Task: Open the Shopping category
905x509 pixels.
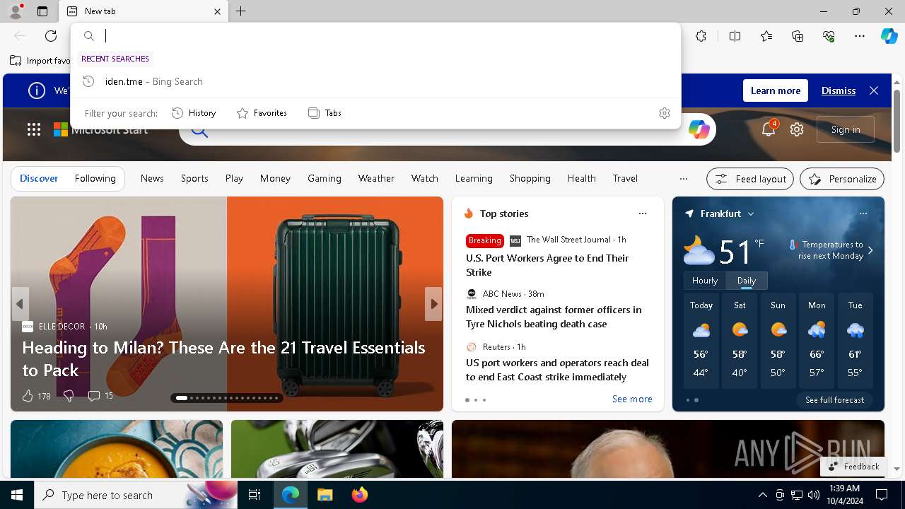Action: (x=530, y=178)
